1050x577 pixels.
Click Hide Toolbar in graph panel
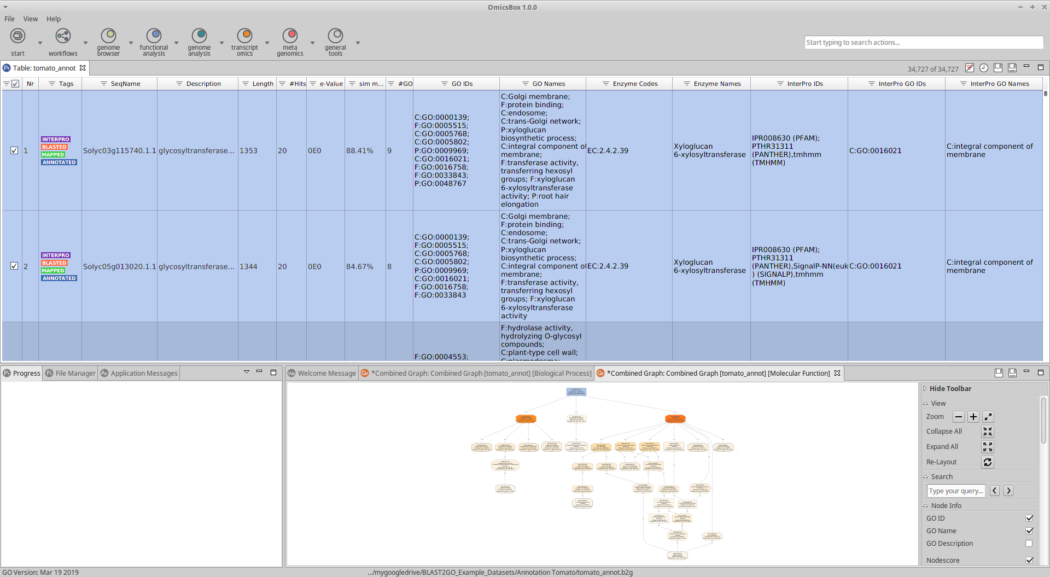click(x=950, y=388)
